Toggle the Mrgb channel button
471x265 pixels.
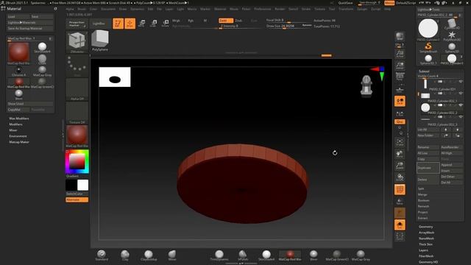tap(177, 21)
